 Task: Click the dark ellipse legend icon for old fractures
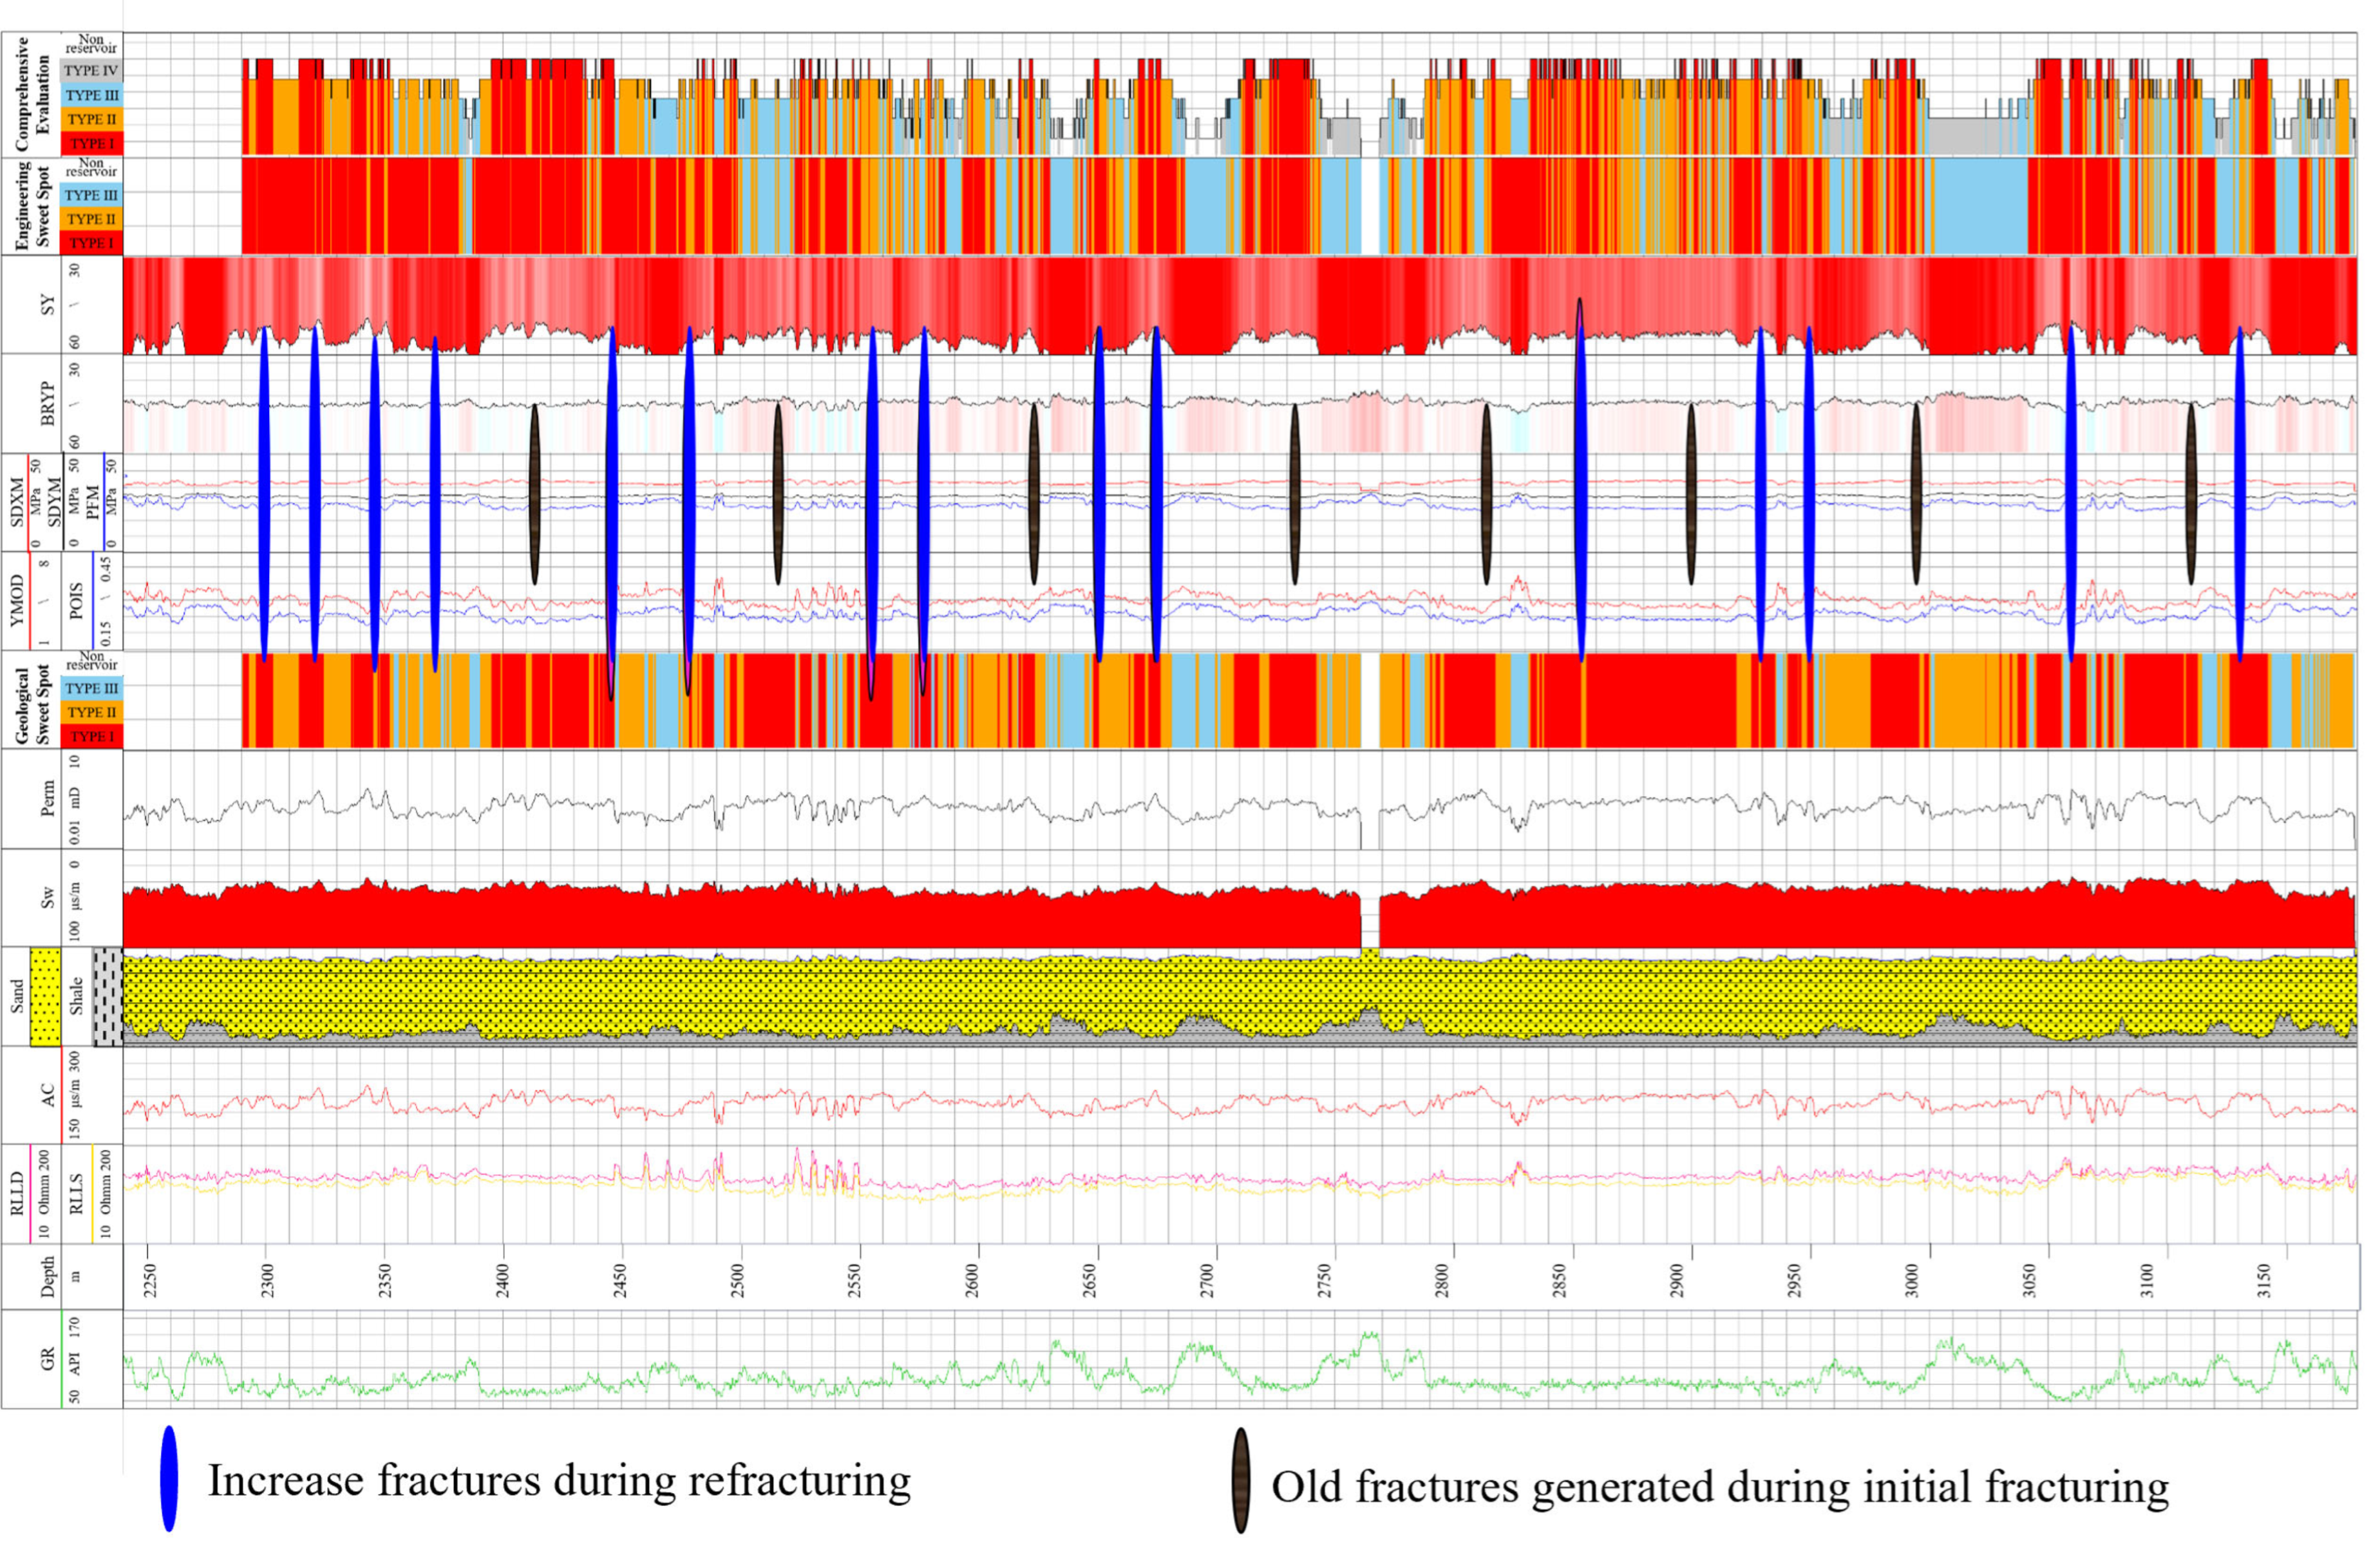pos(1240,1480)
